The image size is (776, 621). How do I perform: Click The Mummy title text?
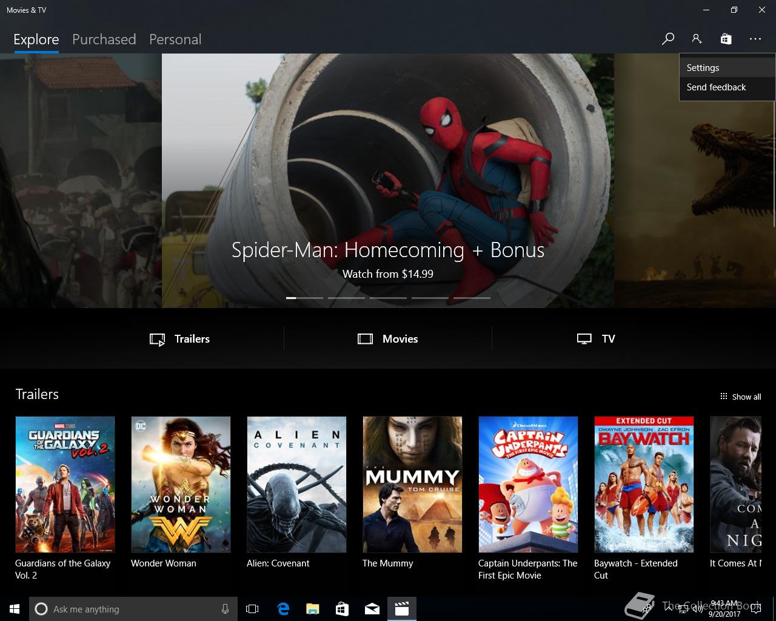coord(387,563)
